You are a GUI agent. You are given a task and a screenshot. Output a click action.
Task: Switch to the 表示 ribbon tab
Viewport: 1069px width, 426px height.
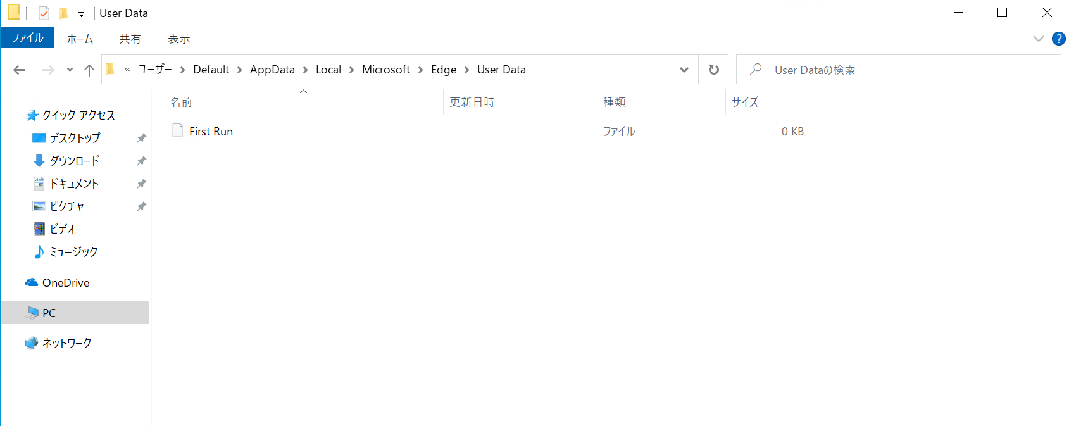click(178, 39)
